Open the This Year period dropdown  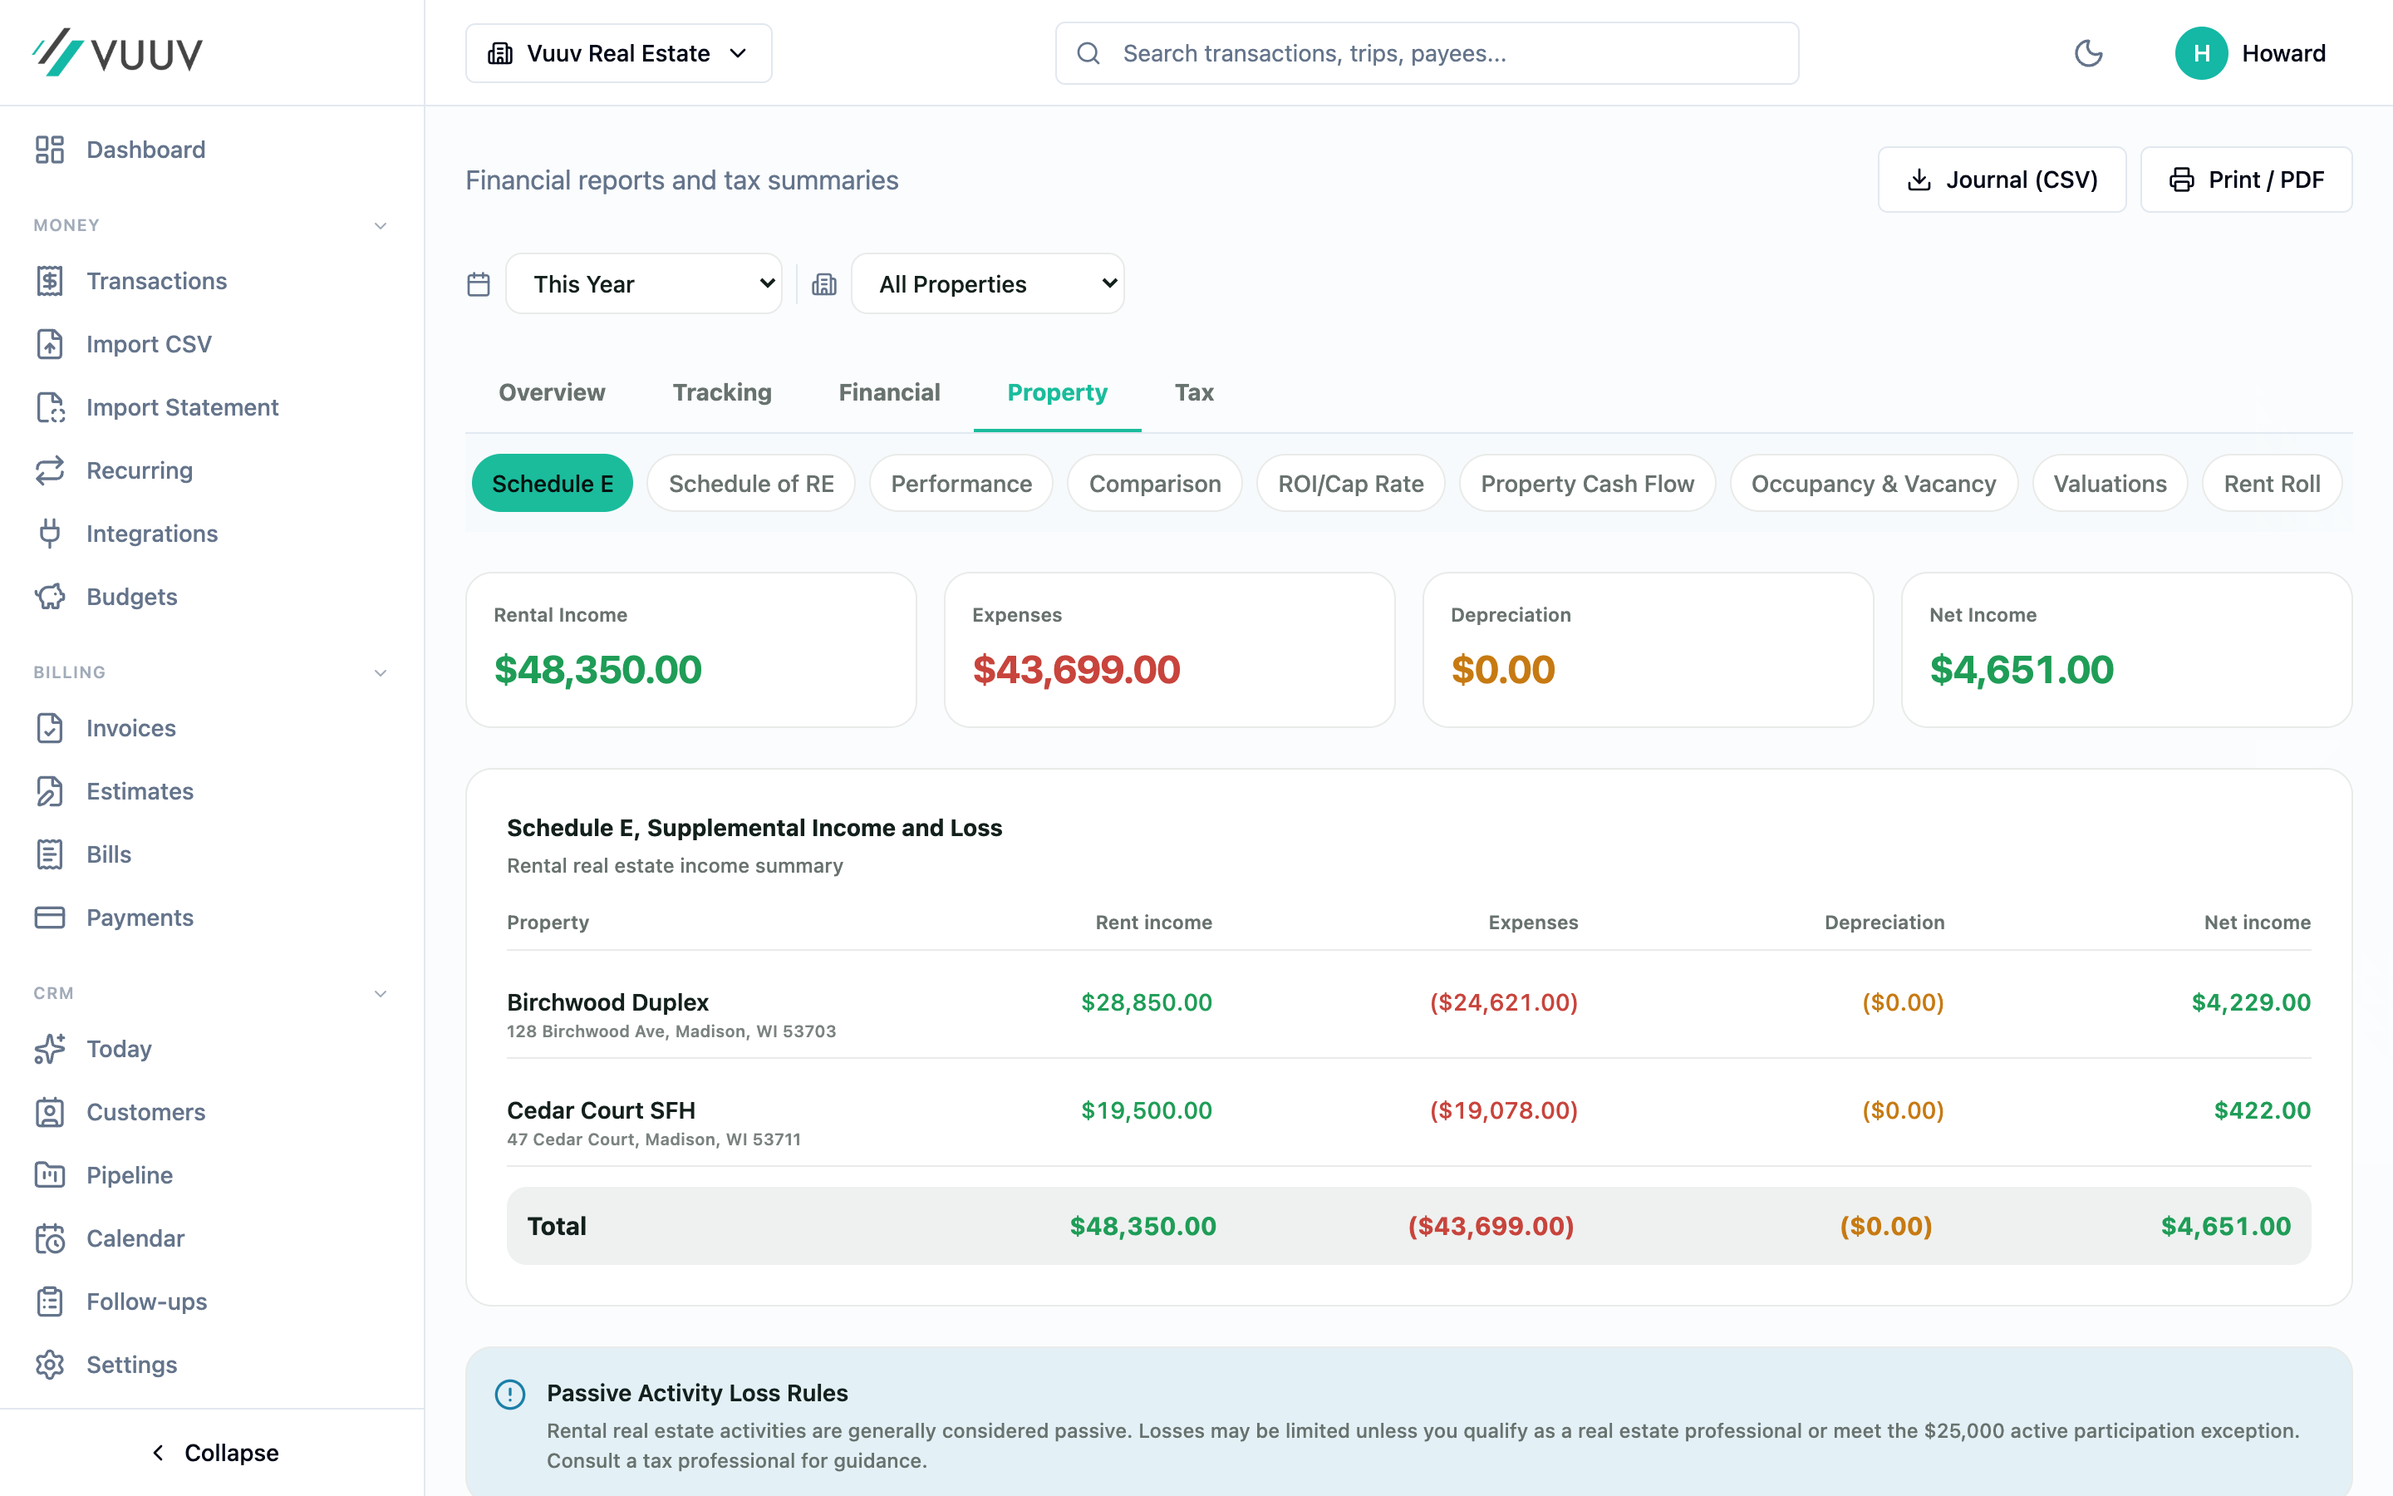pos(644,284)
